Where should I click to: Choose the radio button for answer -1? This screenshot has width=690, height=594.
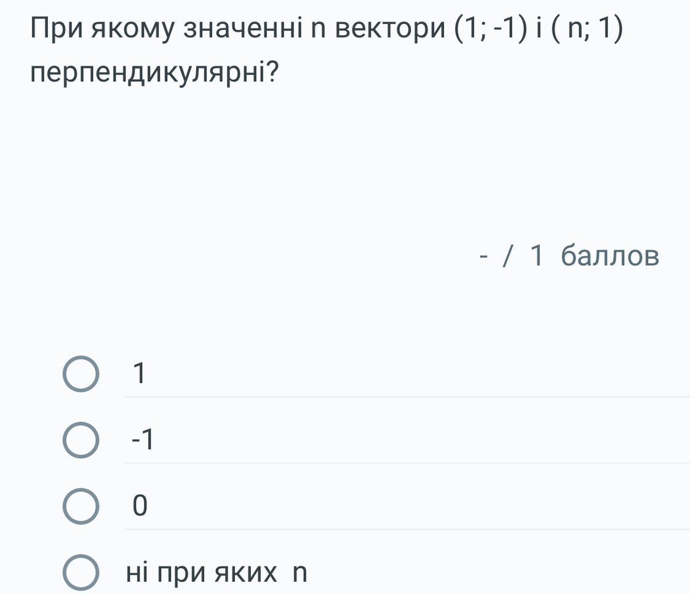point(80,441)
